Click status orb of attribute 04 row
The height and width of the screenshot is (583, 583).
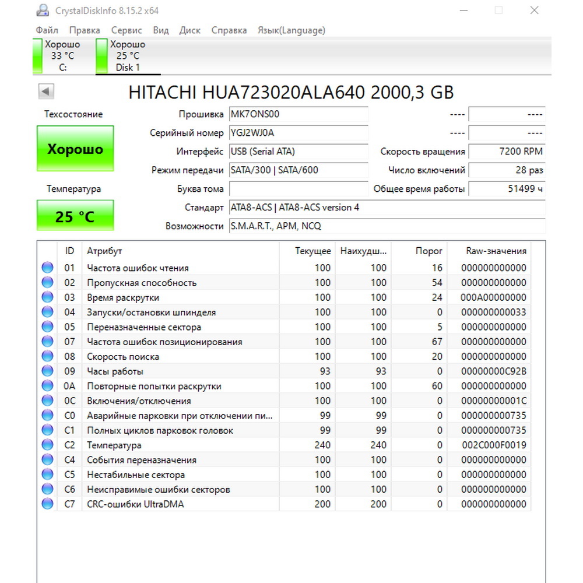[47, 311]
